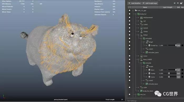The width and height of the screenshot is (184, 102).
Task: Click the body_fur description icon
Action: tap(139, 14)
